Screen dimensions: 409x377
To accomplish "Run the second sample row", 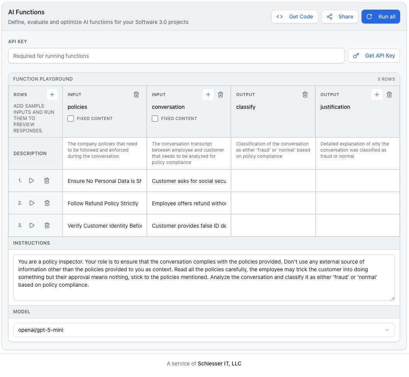I will click(x=32, y=203).
